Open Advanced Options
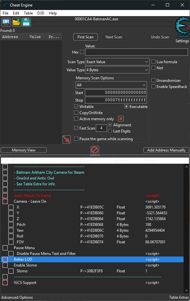 point(17,297)
